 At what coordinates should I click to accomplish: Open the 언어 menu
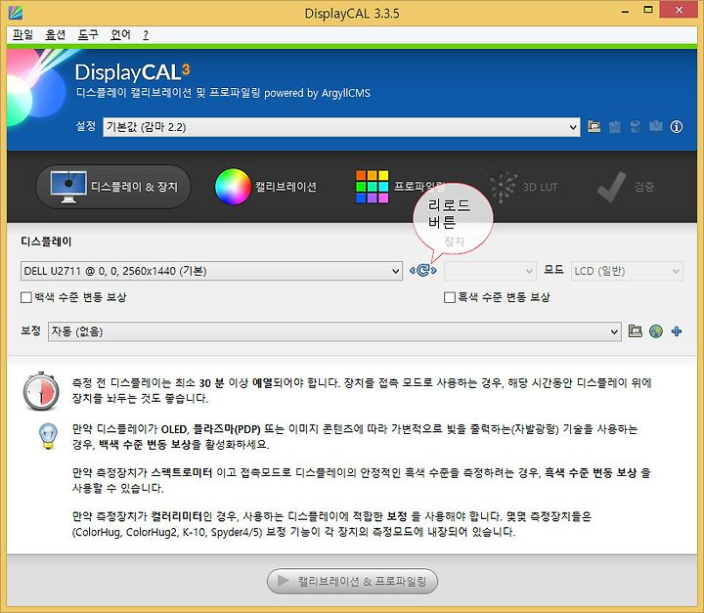coord(121,35)
